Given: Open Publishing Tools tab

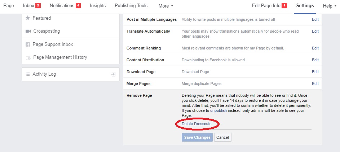Looking at the screenshot, I should (x=131, y=6).
